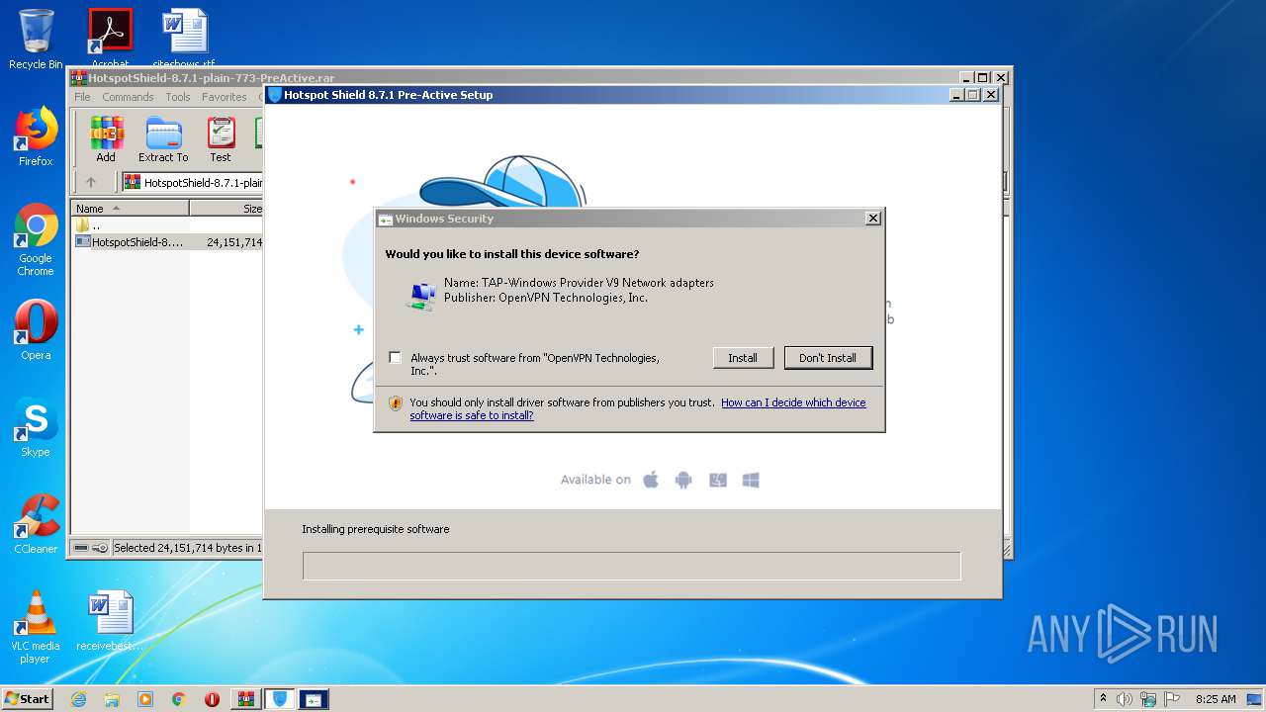Open the receivebest document on the desktop
Viewport: 1266px width, 712px height.
pos(110,621)
